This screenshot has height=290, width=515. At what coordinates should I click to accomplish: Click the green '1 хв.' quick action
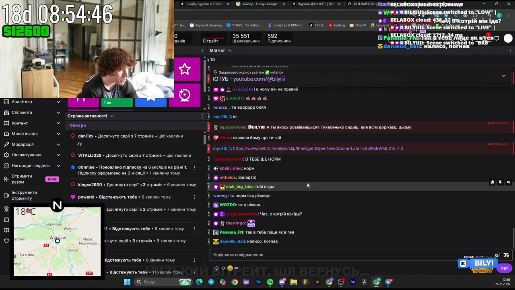point(117,103)
